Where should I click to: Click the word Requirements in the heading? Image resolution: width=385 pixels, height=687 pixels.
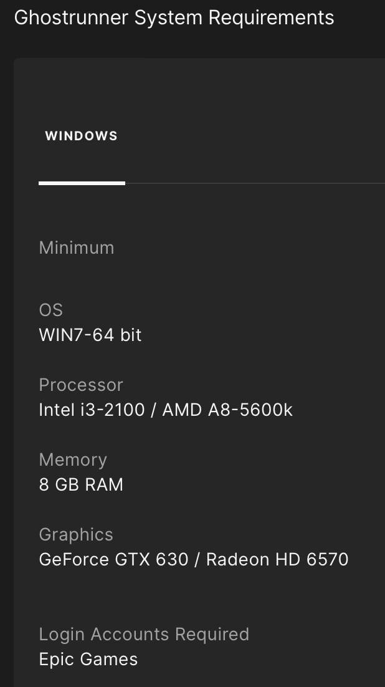point(271,17)
